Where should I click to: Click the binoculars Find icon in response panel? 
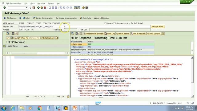click(x=77, y=34)
